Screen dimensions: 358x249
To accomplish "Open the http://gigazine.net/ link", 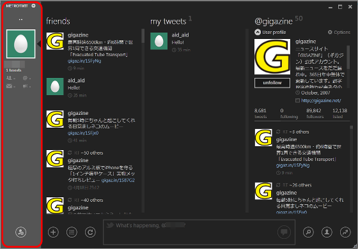I will (x=321, y=100).
